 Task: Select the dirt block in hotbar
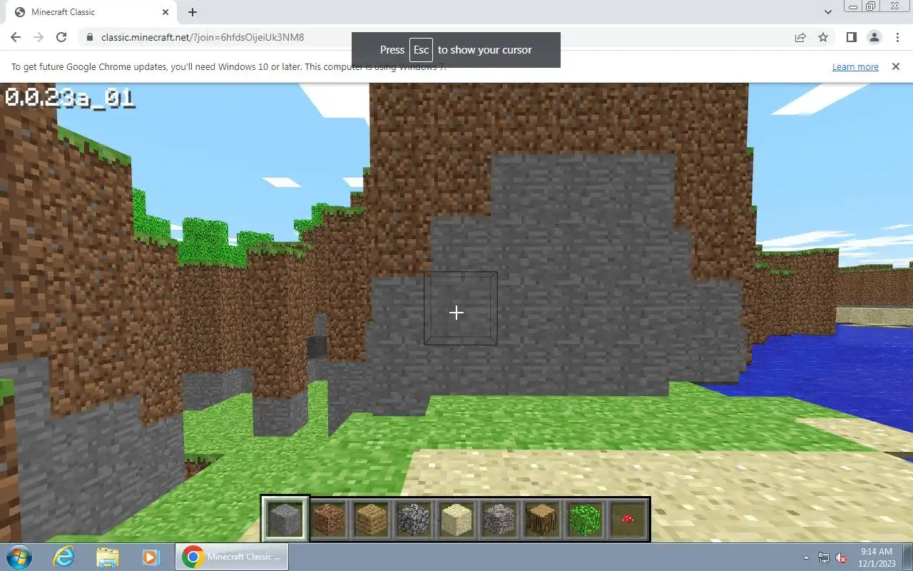(x=328, y=519)
